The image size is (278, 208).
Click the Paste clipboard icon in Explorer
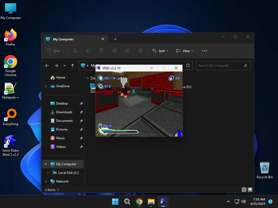(102, 51)
